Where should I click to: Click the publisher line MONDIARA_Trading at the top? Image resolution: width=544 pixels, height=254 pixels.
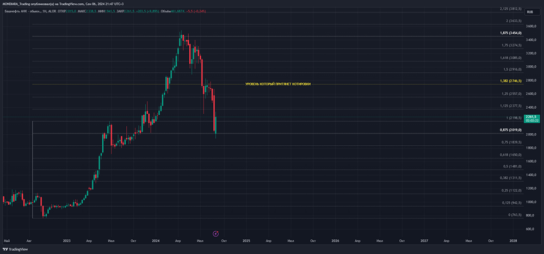62,4
